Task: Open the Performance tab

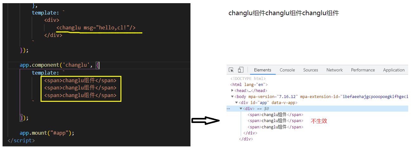Action: [363, 70]
